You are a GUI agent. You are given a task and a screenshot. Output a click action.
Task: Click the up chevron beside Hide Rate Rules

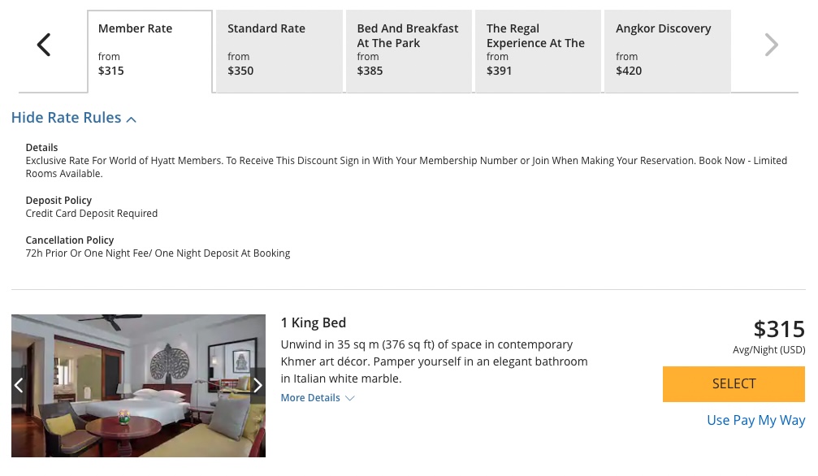[x=132, y=119]
